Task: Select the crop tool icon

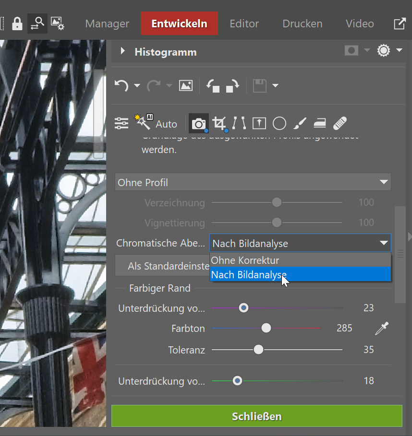Action: click(x=219, y=124)
